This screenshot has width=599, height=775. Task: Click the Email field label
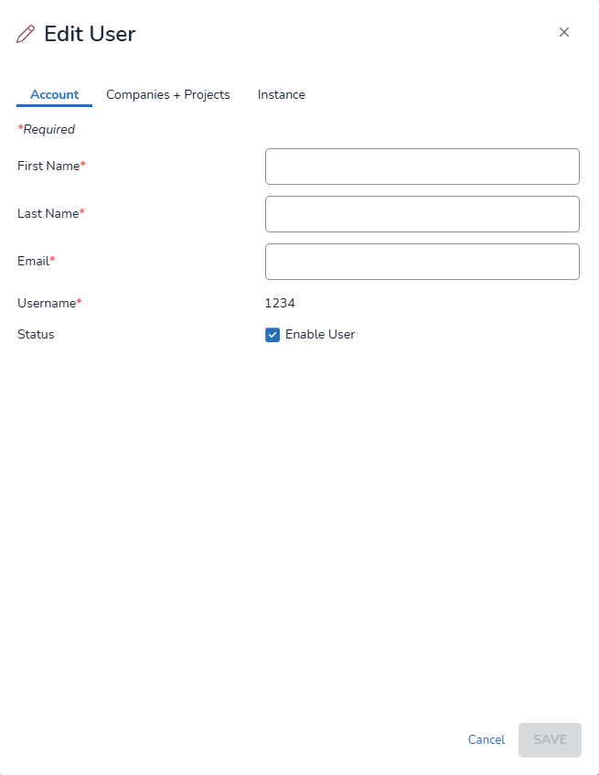[34, 261]
